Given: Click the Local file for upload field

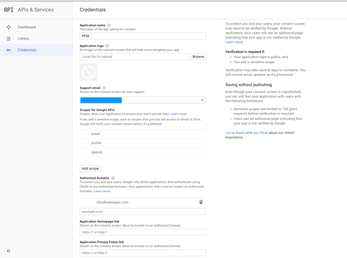Looking at the screenshot, I should (135, 56).
